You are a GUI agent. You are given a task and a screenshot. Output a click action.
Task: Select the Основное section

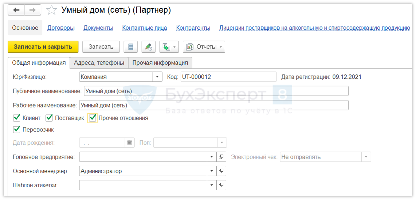point(25,28)
